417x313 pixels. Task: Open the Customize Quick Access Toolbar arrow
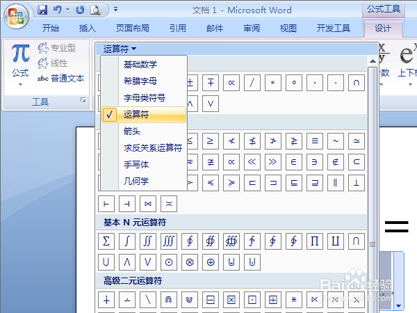tap(115, 9)
